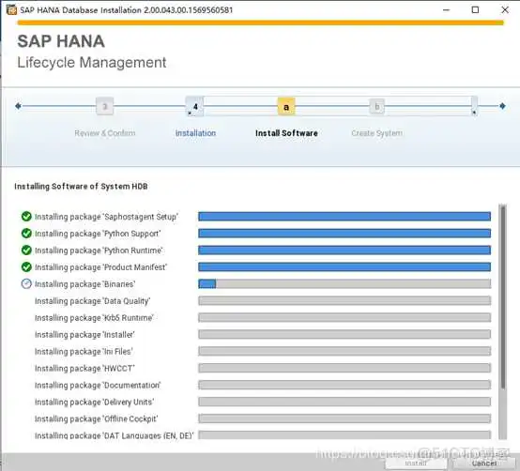Click the HWCCT progress bar
Screen dimensions: 520x471
(x=344, y=368)
